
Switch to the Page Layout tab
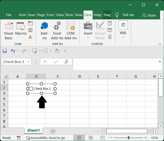click(41, 15)
